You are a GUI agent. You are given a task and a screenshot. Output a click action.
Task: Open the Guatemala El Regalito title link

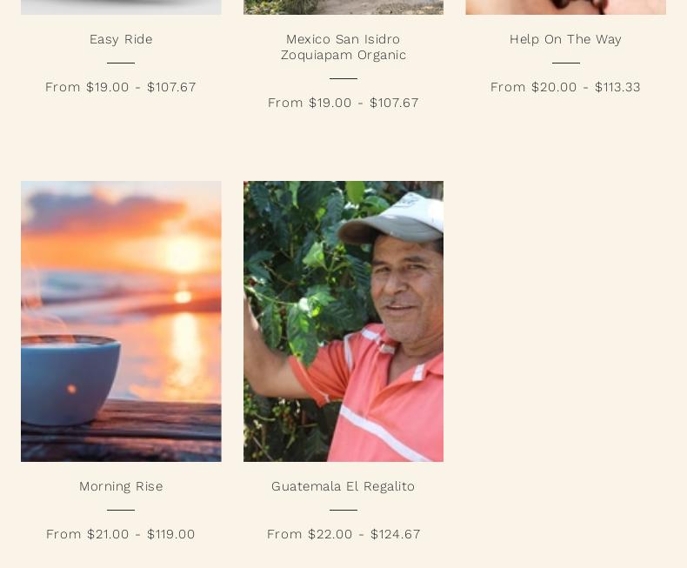343,486
